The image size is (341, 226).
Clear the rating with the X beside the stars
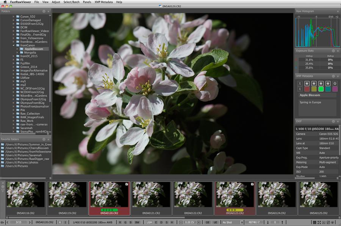pyautogui.click(x=300, y=83)
